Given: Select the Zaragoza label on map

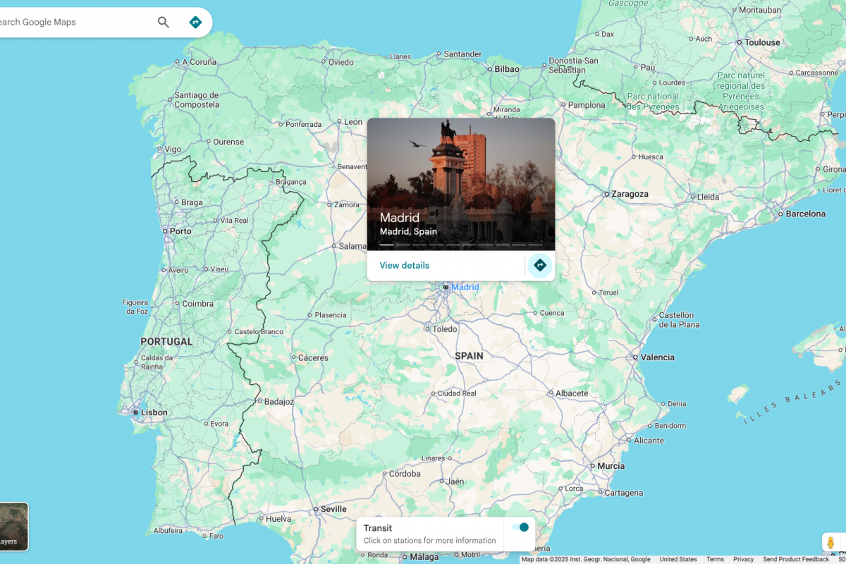Looking at the screenshot, I should 630,194.
